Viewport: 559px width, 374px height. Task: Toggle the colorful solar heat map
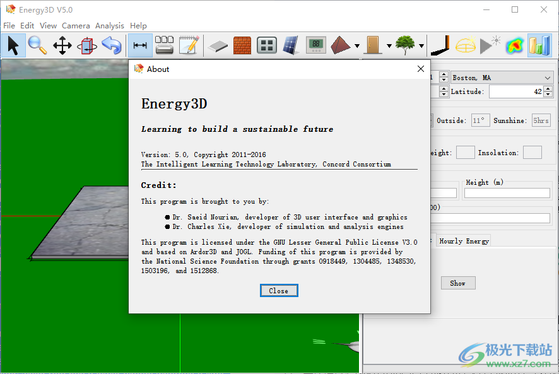tap(515, 45)
